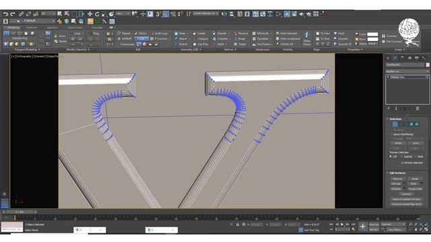Toggle the Angle Snap icon
This screenshot has height=242, width=431.
(166, 13)
